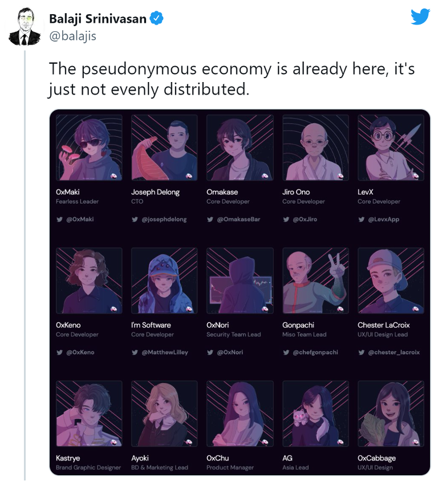The image size is (438, 481).
Task: Click the Twitter icon beside @chefgonpachi
Action: click(286, 352)
